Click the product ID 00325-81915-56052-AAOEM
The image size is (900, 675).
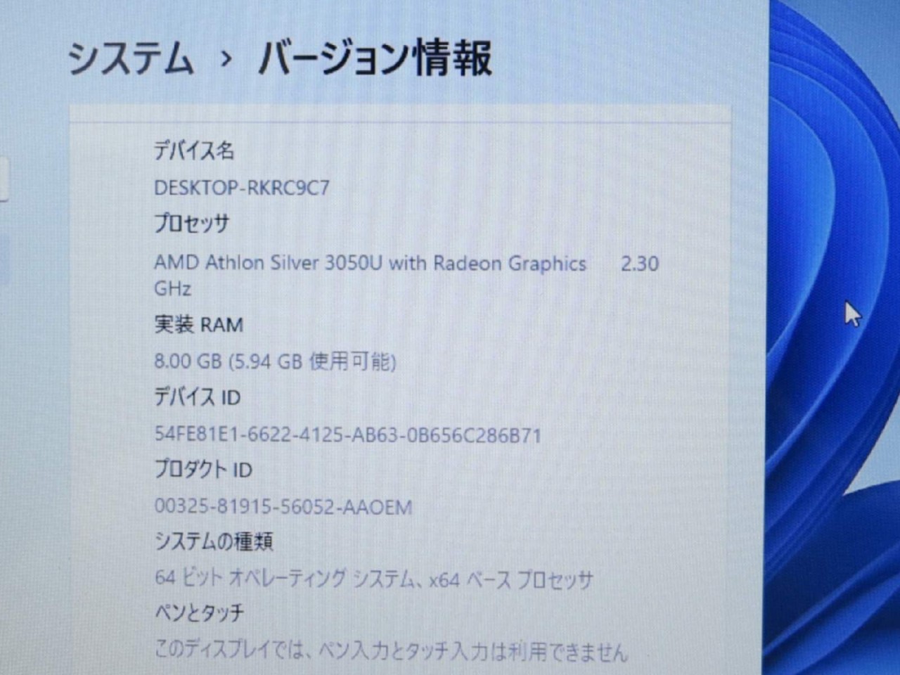click(x=283, y=507)
